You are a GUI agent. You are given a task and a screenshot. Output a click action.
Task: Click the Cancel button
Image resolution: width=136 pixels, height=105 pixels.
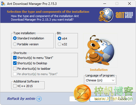[x=123, y=99]
